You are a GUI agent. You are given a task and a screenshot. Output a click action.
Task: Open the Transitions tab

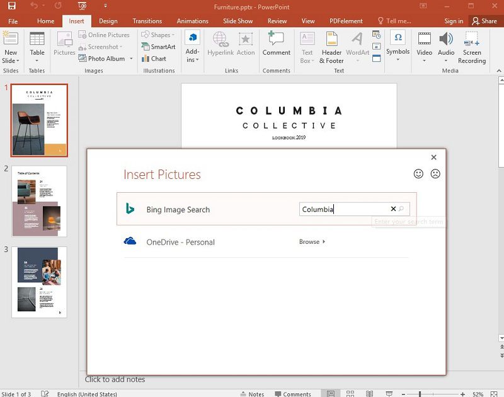147,21
